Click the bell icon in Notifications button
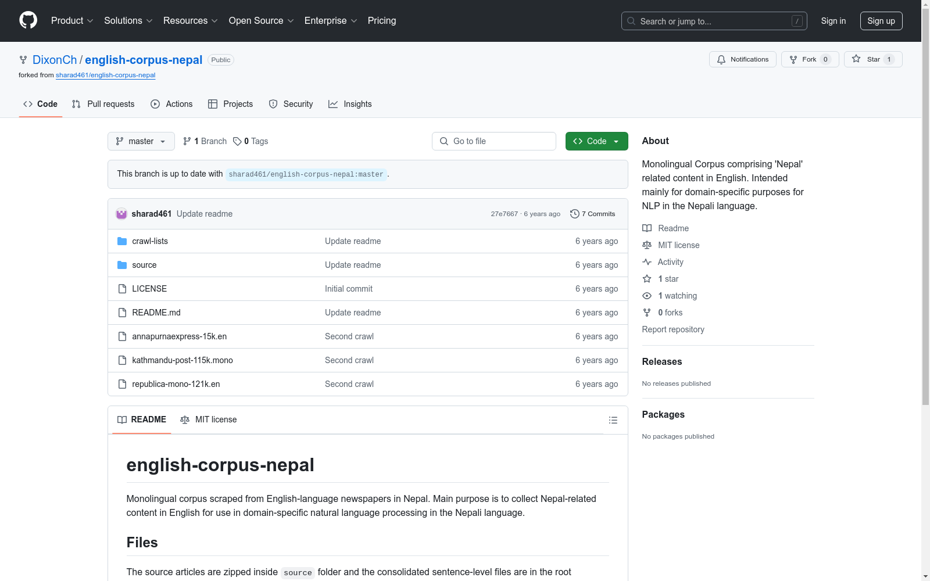This screenshot has height=581, width=930. point(721,59)
